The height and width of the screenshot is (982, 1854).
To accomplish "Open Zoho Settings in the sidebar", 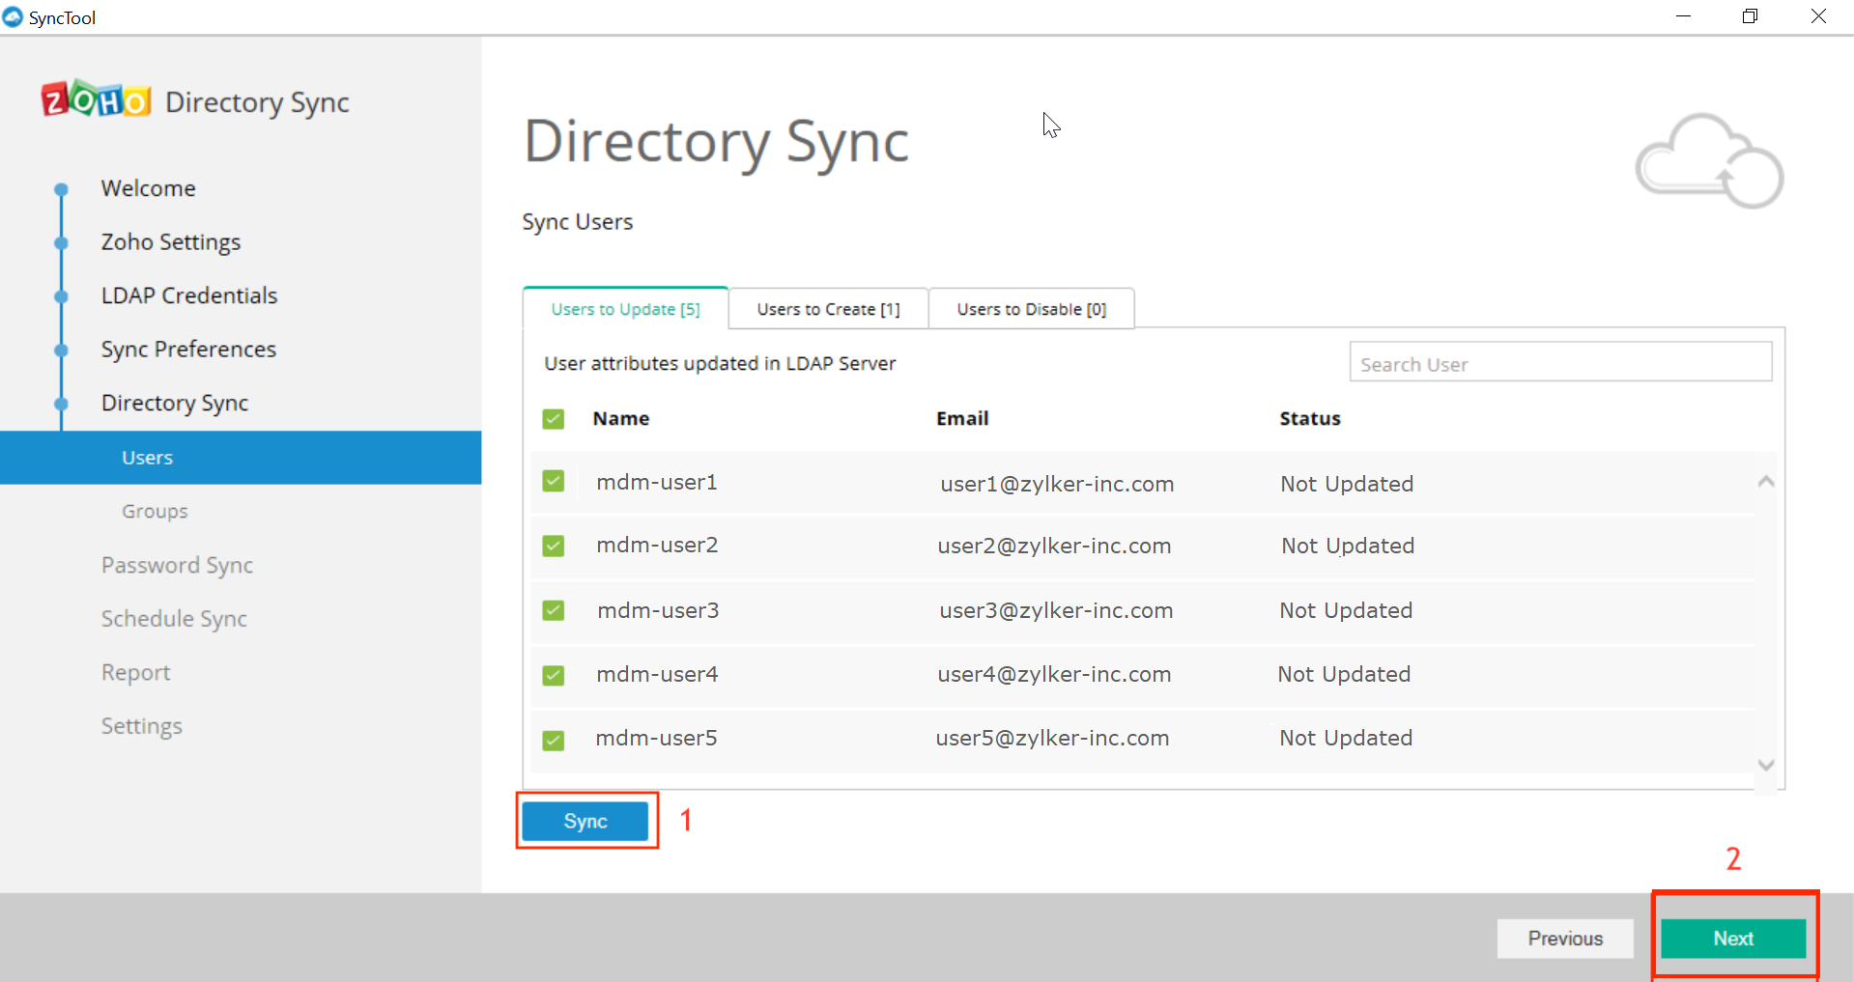I will click(x=171, y=242).
